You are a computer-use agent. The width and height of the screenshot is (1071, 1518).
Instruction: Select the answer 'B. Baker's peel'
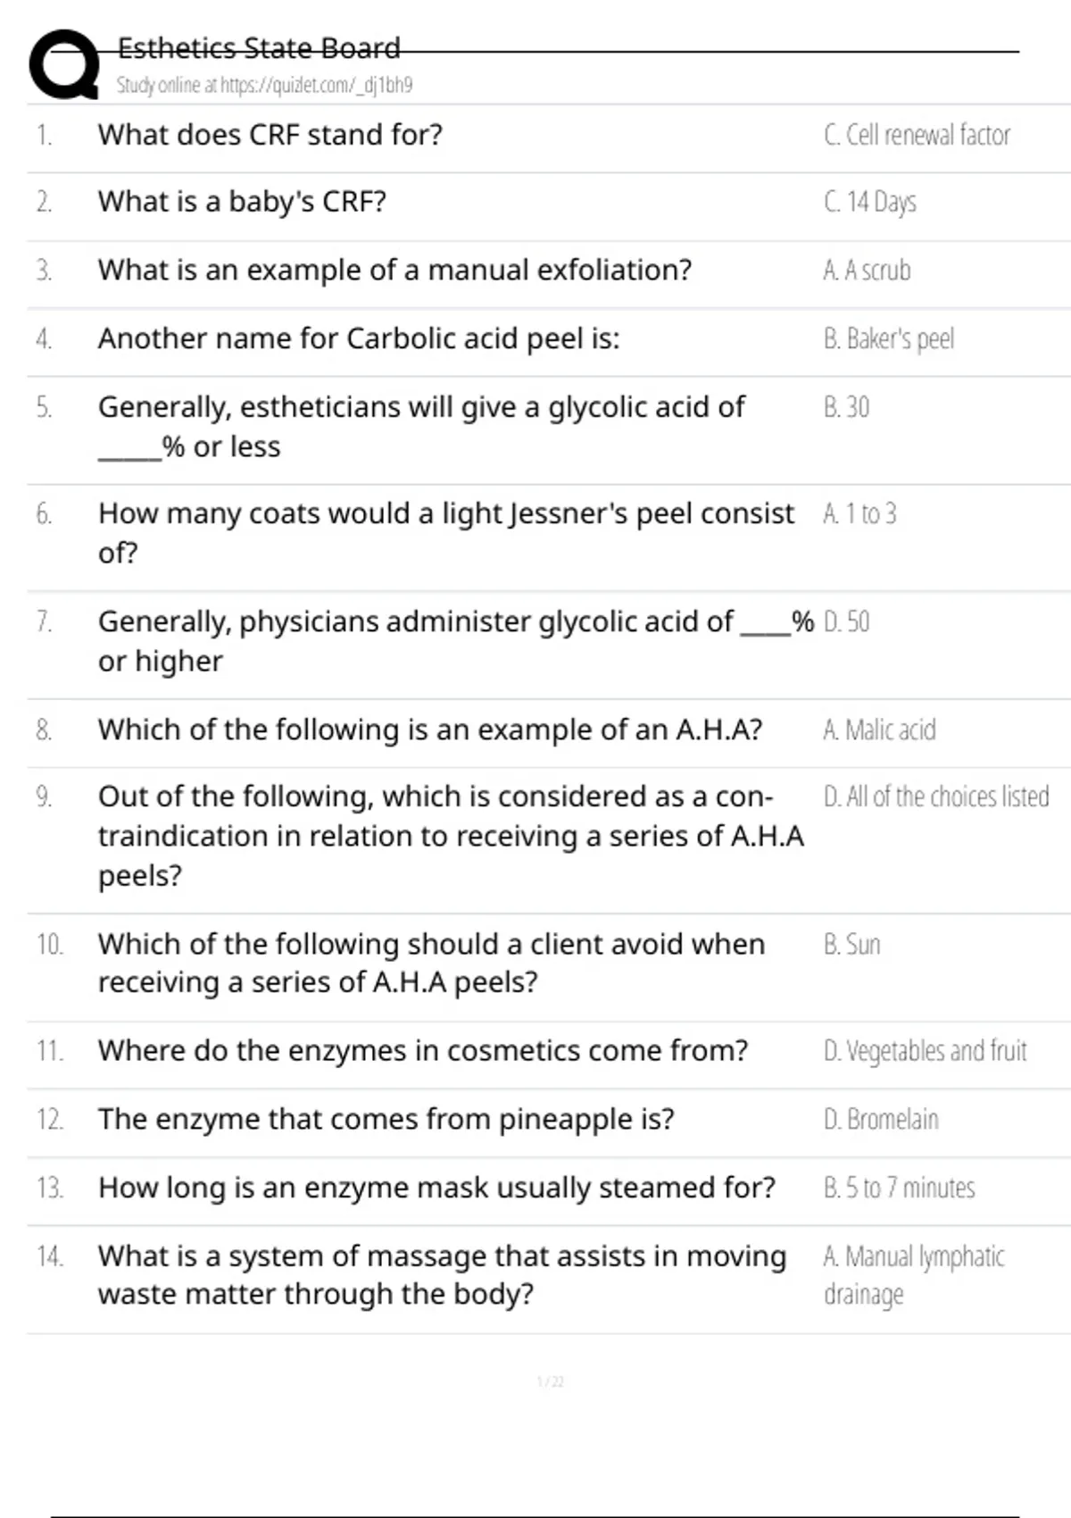point(889,338)
